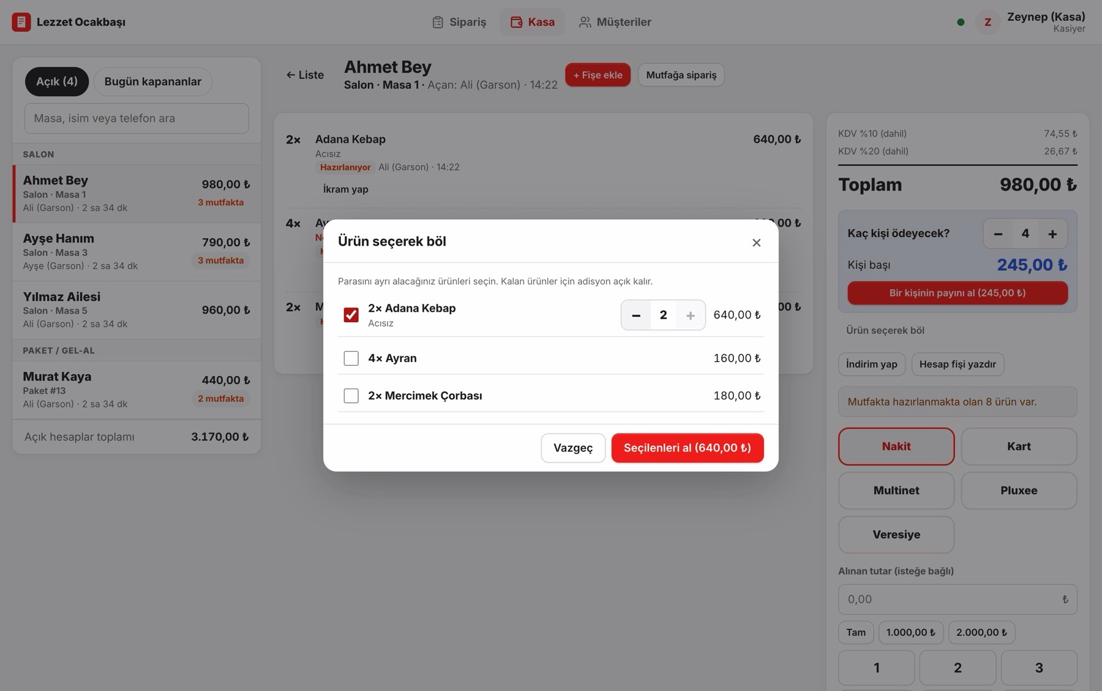Select Yılmaz Ailesi bill
Screen dimensions: 1102x691
pyautogui.click(x=137, y=310)
